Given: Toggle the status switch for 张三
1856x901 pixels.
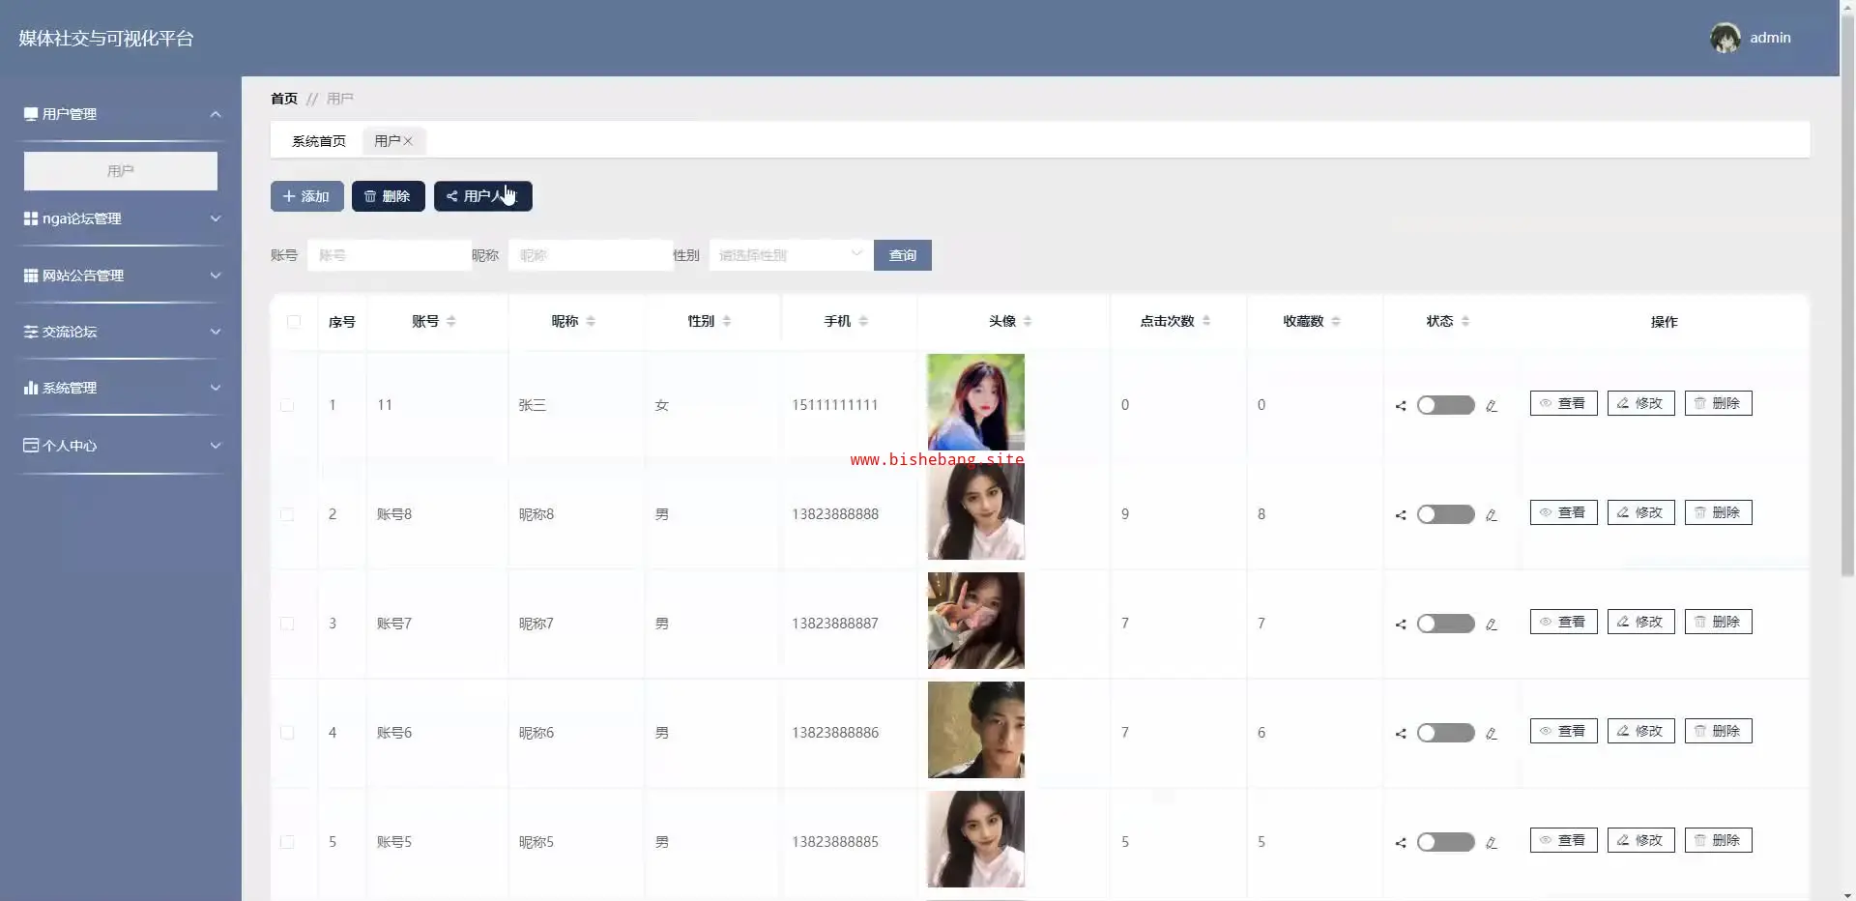Looking at the screenshot, I should point(1445,405).
